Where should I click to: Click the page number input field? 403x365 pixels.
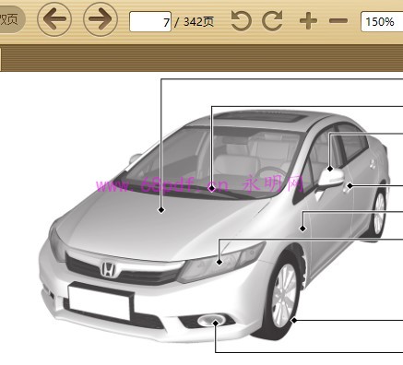pyautogui.click(x=150, y=21)
